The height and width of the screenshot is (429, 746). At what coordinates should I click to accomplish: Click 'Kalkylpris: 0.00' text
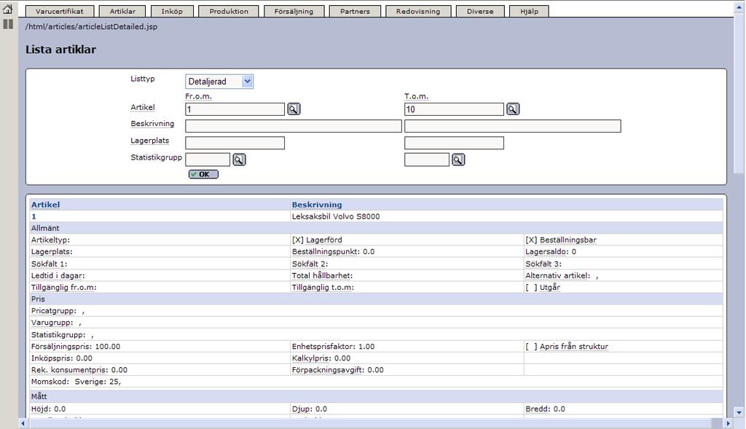(x=321, y=358)
